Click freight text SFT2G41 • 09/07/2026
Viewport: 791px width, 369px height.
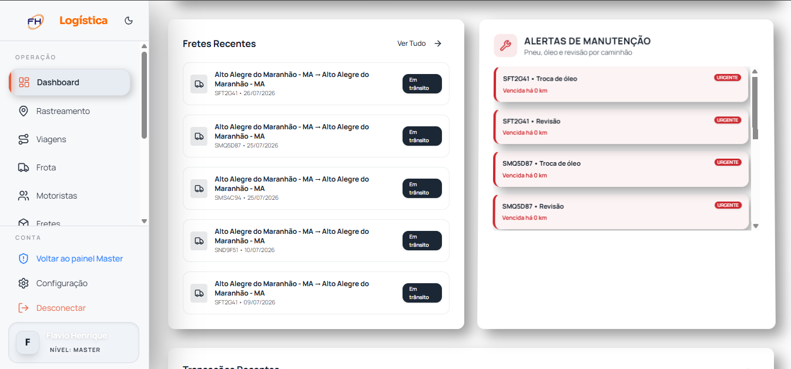pyautogui.click(x=245, y=303)
